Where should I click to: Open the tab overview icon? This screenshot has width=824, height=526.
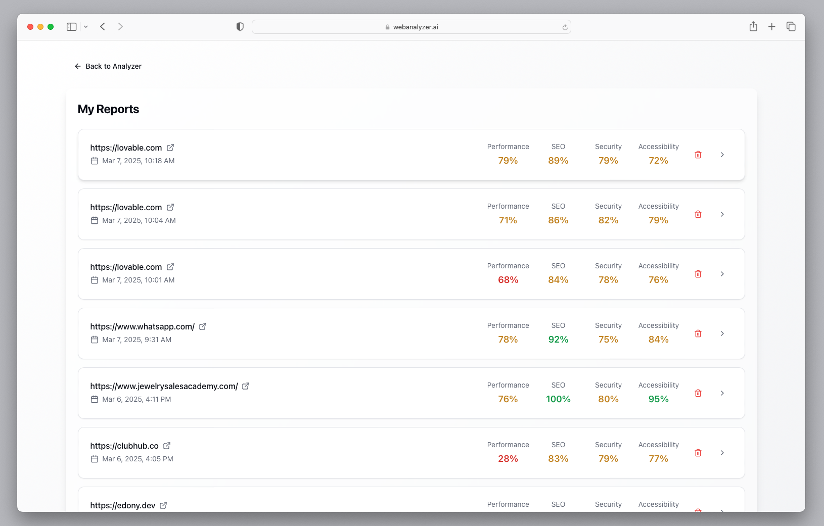(x=791, y=27)
